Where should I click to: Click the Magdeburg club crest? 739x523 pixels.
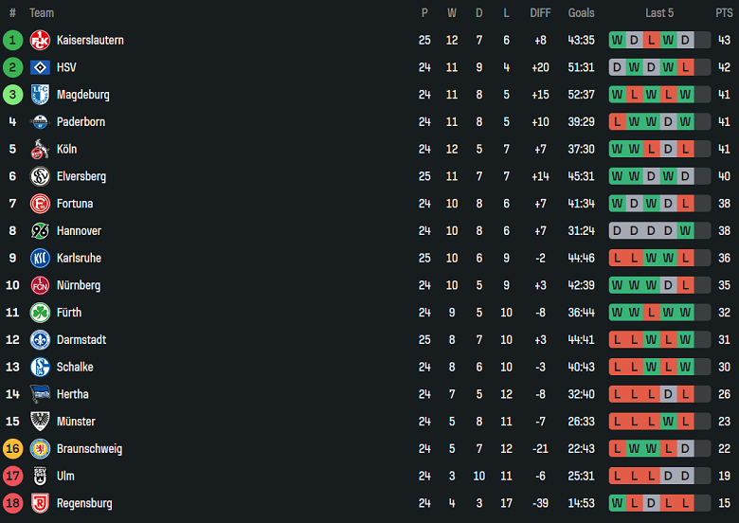pyautogui.click(x=40, y=95)
